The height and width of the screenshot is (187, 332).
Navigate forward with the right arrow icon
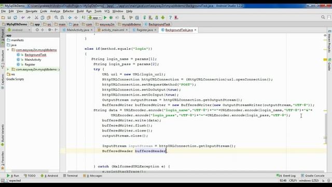point(76,18)
